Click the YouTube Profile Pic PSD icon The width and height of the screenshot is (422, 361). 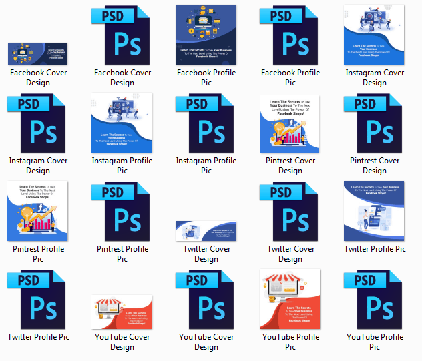point(374,300)
